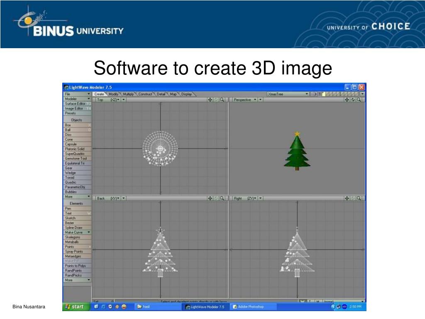Image resolution: width=425 pixels, height=319 pixels.
Task: Click the zoom magnifier in Perspective viewport
Action: [x=359, y=100]
